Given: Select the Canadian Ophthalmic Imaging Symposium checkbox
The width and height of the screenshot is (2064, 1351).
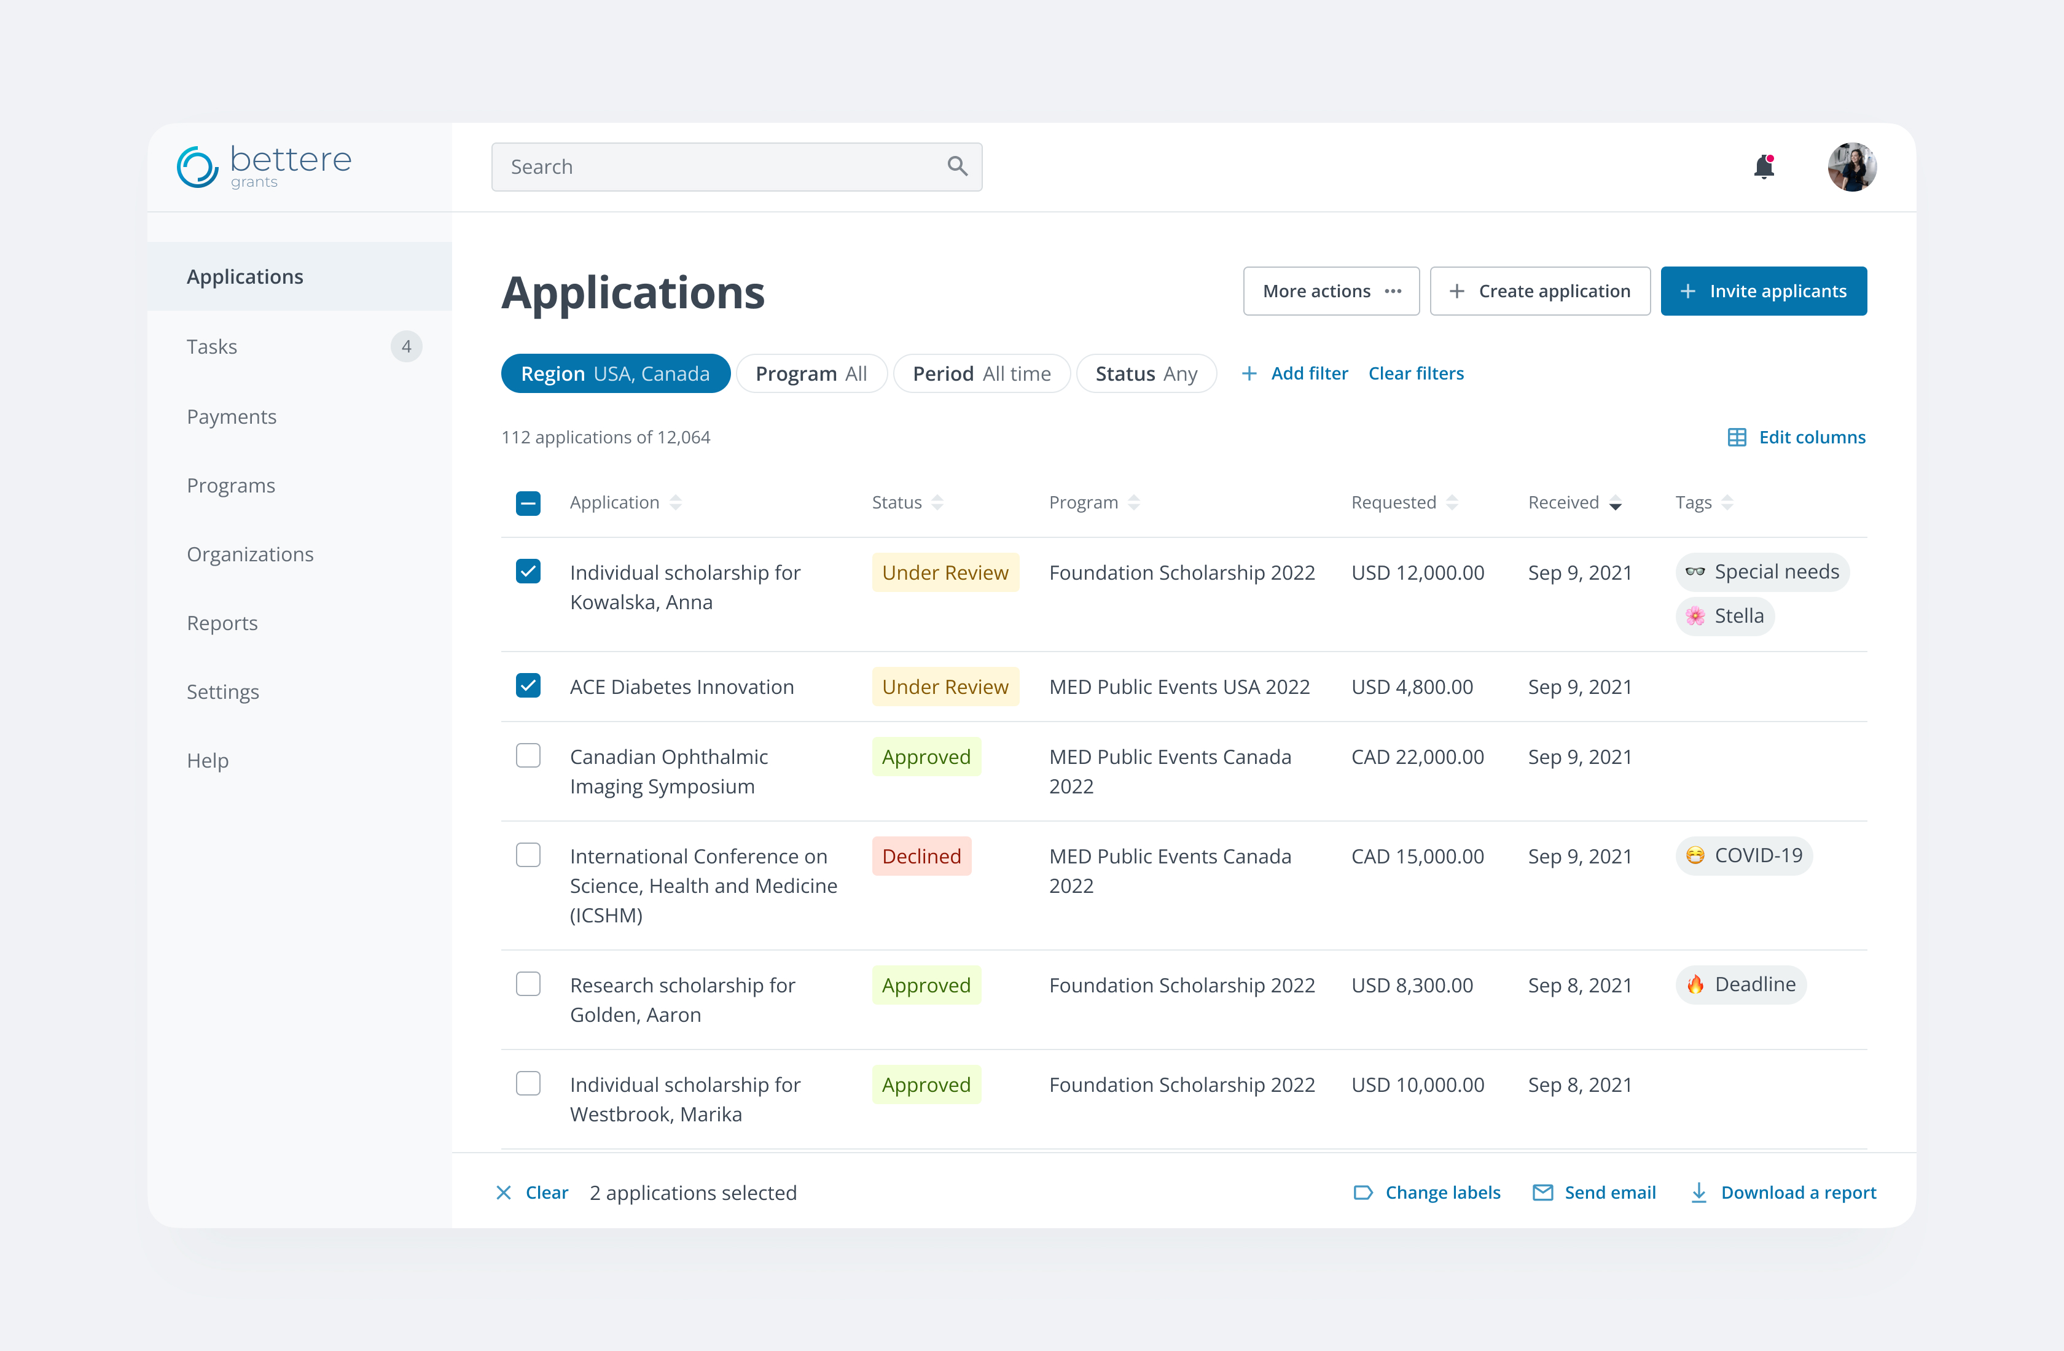Looking at the screenshot, I should coord(528,755).
